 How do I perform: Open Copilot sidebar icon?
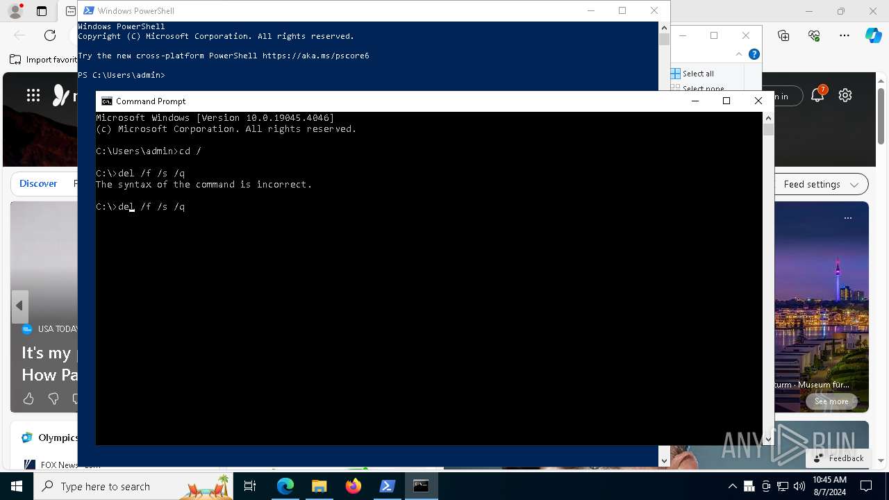[873, 35]
